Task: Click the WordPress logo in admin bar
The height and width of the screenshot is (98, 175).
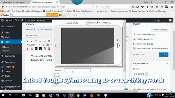Action: point(2,20)
